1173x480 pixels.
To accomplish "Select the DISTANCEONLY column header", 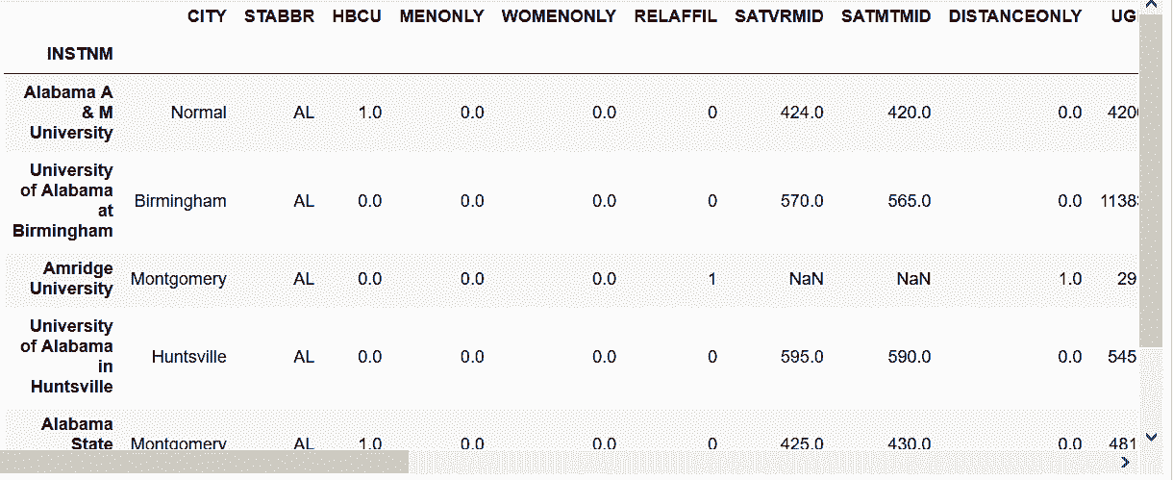I will (x=1015, y=16).
